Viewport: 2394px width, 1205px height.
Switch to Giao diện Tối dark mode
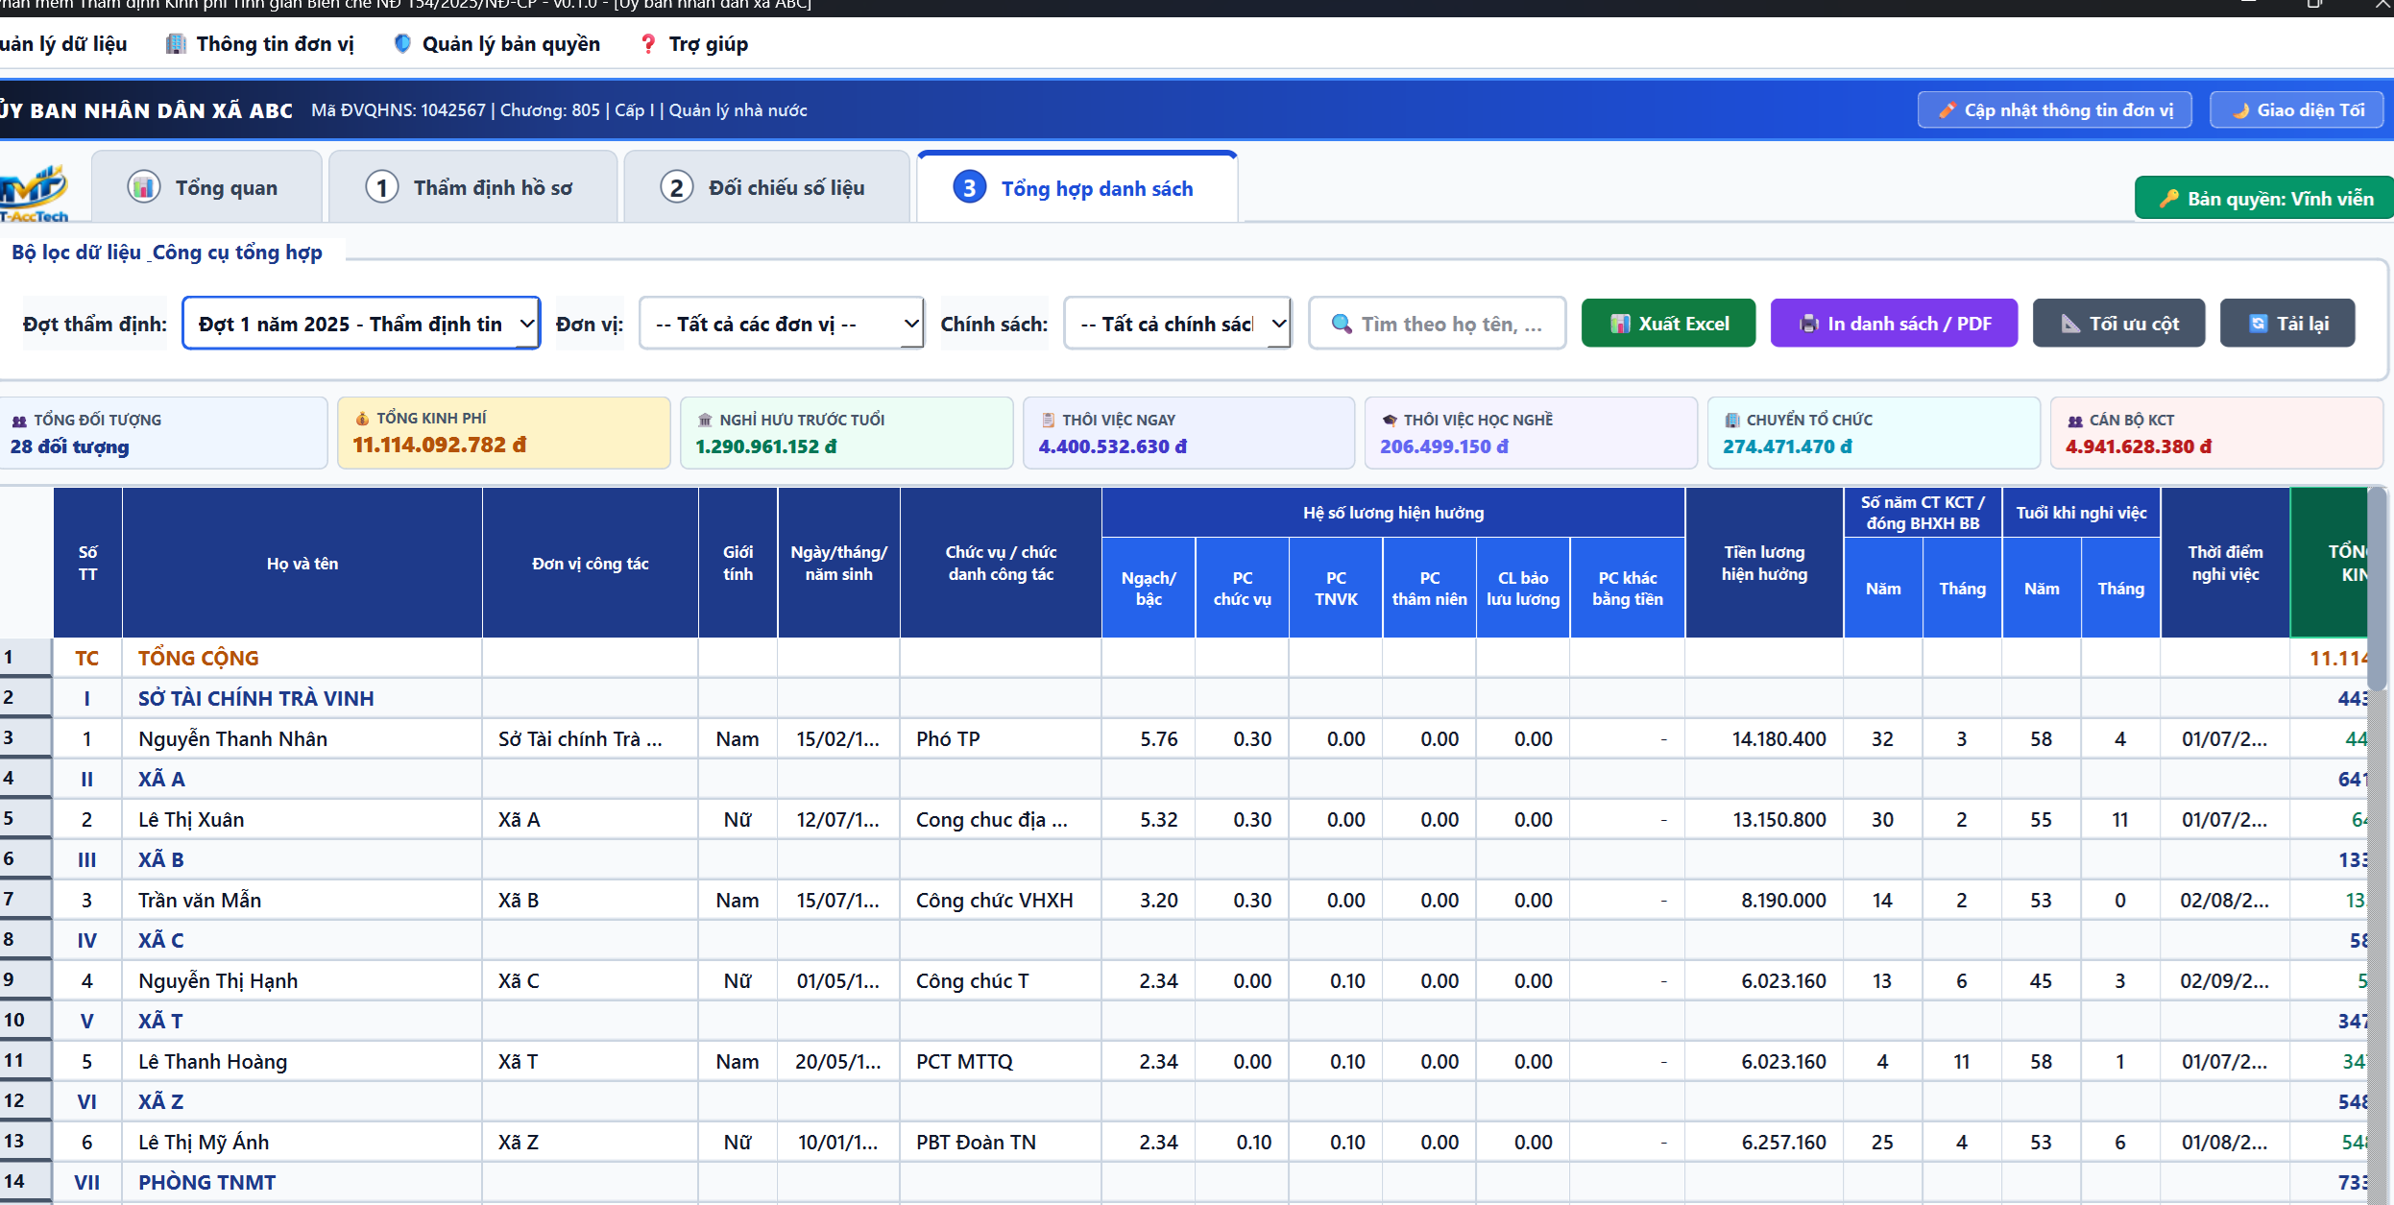pos(2297,110)
